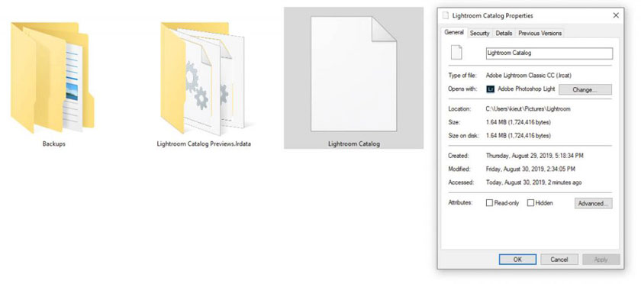Click the Adobe Photoshop Light program name
The image size is (641, 284).
pyautogui.click(x=527, y=89)
